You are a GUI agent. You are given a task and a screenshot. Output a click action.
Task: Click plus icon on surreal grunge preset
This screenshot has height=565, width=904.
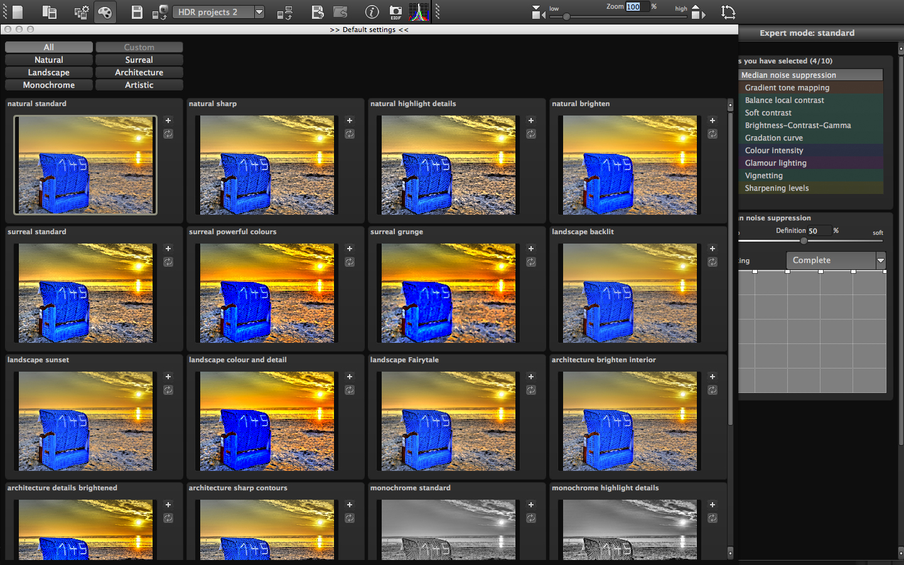coord(531,249)
